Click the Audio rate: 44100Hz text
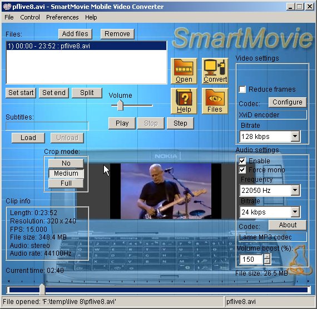317x309 pixels. pyautogui.click(x=41, y=253)
